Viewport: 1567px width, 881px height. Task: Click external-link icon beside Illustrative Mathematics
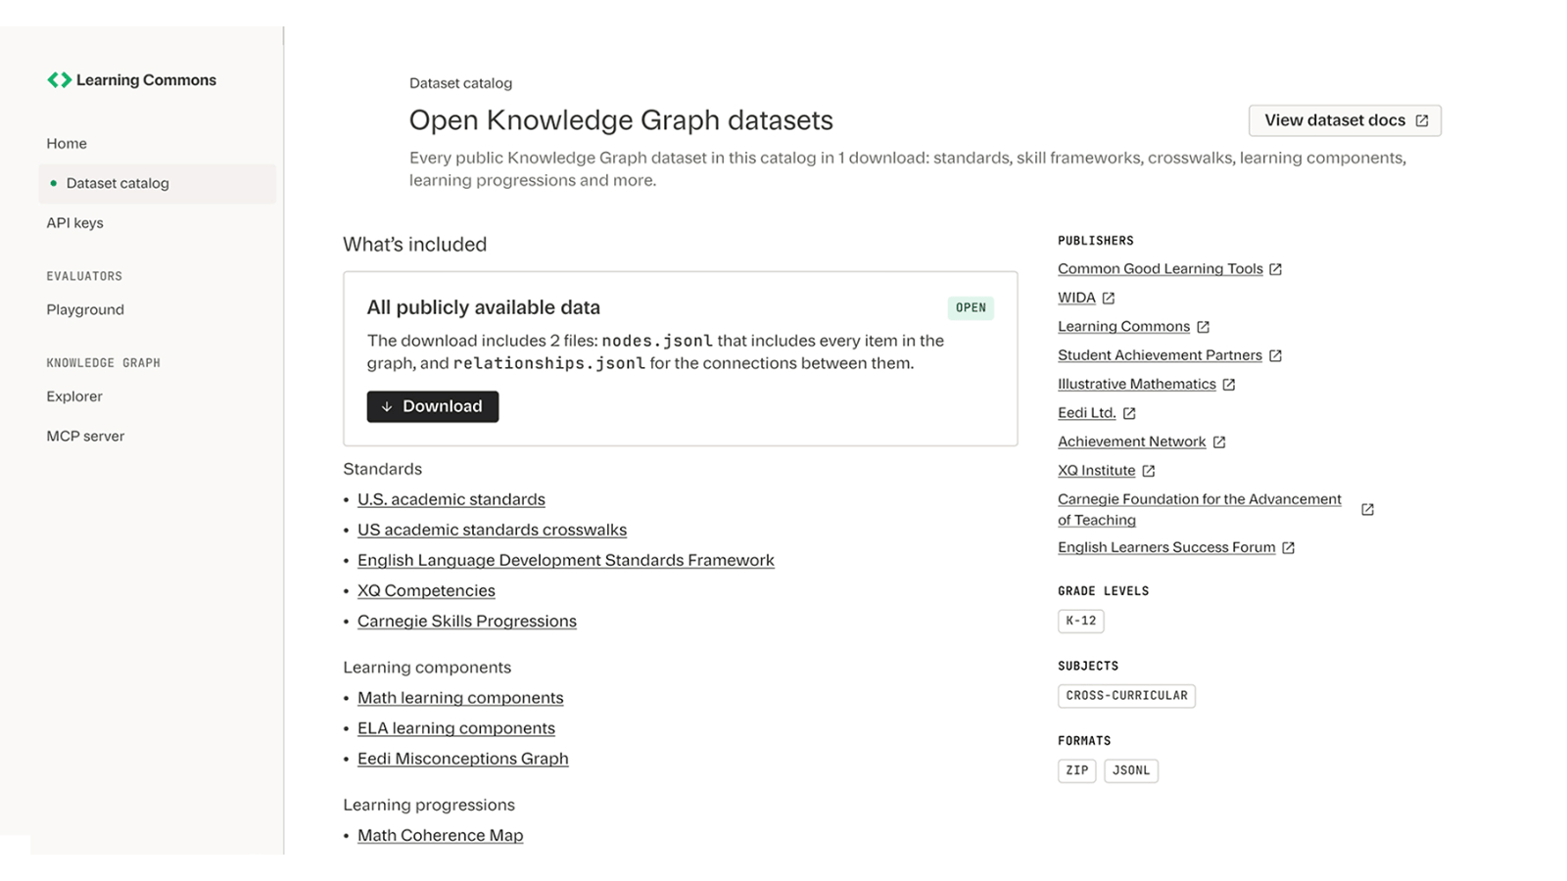[1228, 385]
